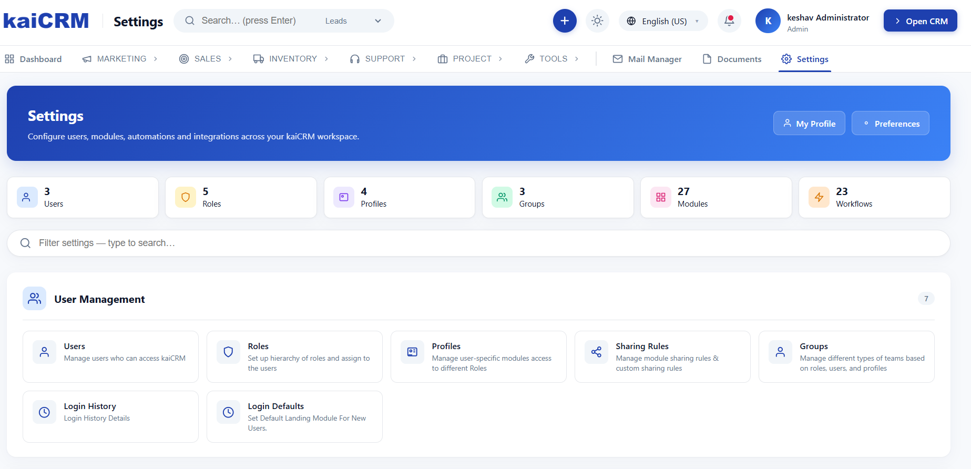This screenshot has width=971, height=469.
Task: Click the Settings banner heading
Action: click(56, 116)
